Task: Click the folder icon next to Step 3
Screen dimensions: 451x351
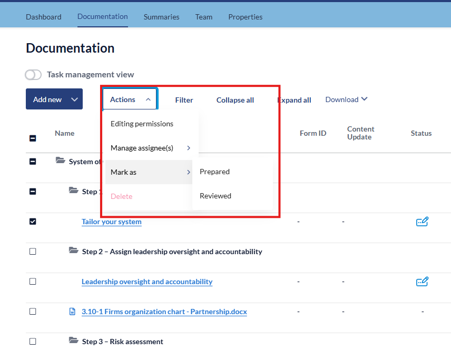Action: tap(74, 341)
